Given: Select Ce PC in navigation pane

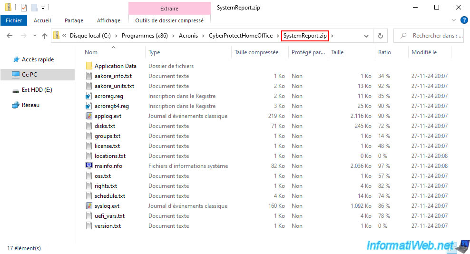Looking at the screenshot, I should 38,74.
